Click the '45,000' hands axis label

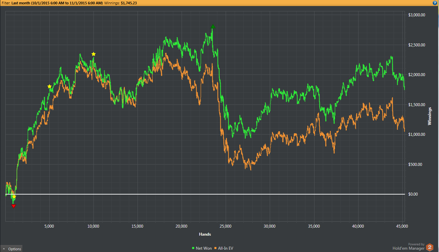(x=402, y=226)
